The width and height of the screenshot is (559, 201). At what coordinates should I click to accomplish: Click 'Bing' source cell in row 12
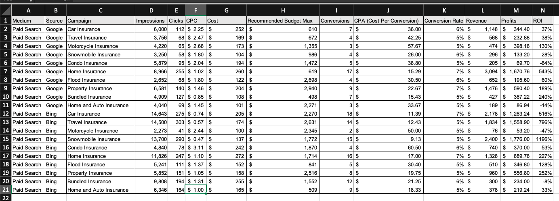click(x=55, y=114)
